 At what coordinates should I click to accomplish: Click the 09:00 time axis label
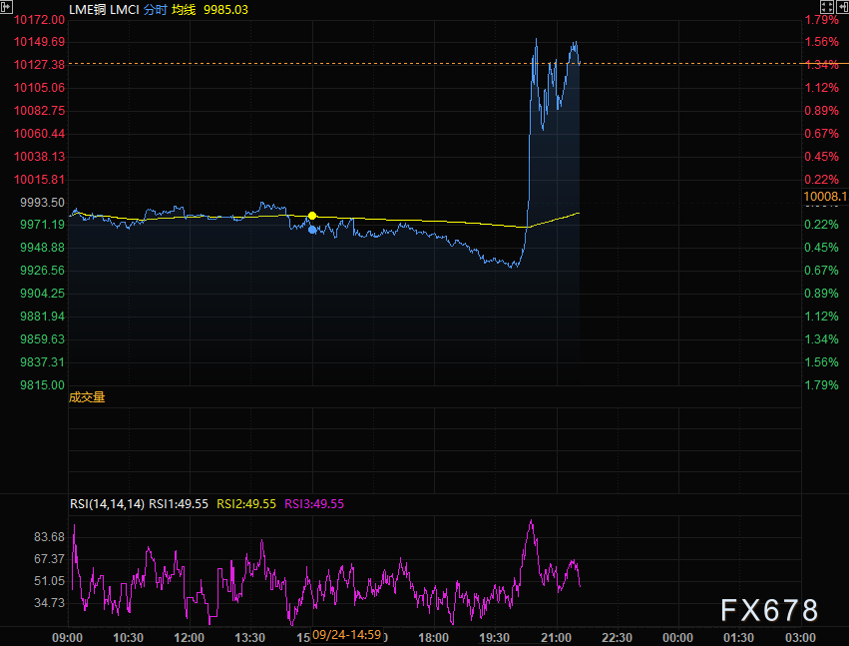coord(68,637)
